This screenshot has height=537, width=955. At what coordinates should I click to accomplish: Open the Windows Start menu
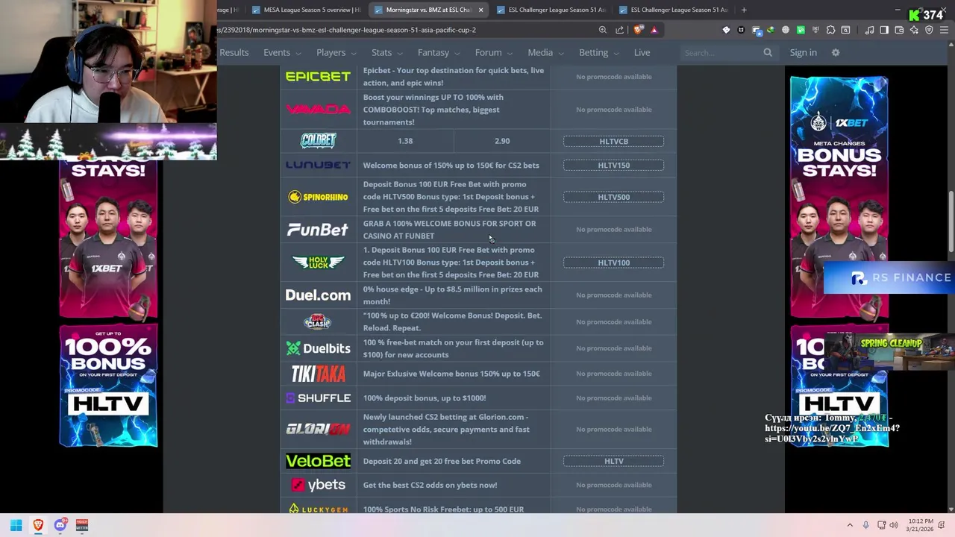click(16, 525)
